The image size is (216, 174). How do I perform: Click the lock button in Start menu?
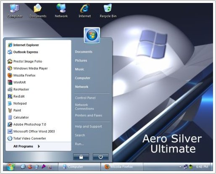coord(81,157)
